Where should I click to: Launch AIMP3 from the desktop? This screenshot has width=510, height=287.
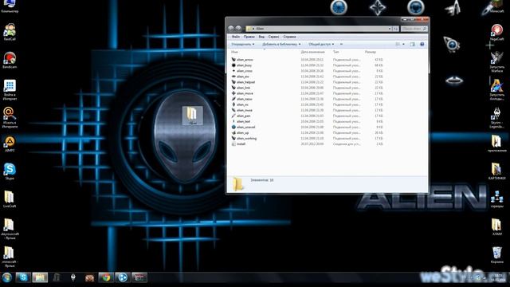click(x=10, y=143)
